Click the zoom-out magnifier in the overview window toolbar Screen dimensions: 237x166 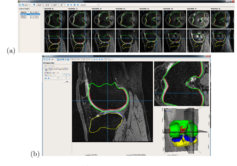20,5
